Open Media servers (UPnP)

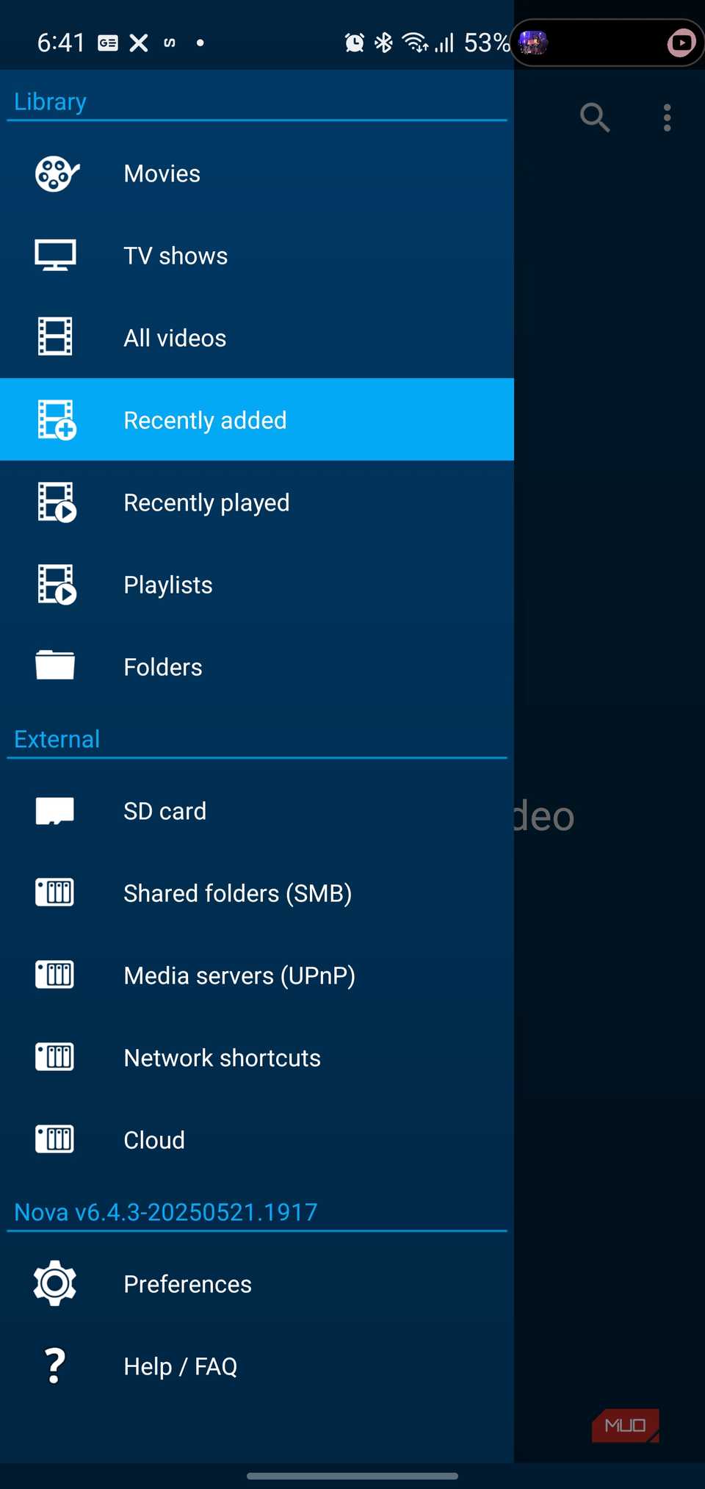point(257,976)
